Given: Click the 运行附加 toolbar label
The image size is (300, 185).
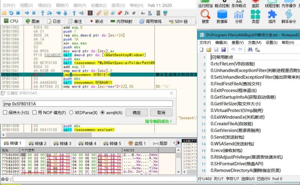Looking at the screenshot, I should (x=205, y=6).
